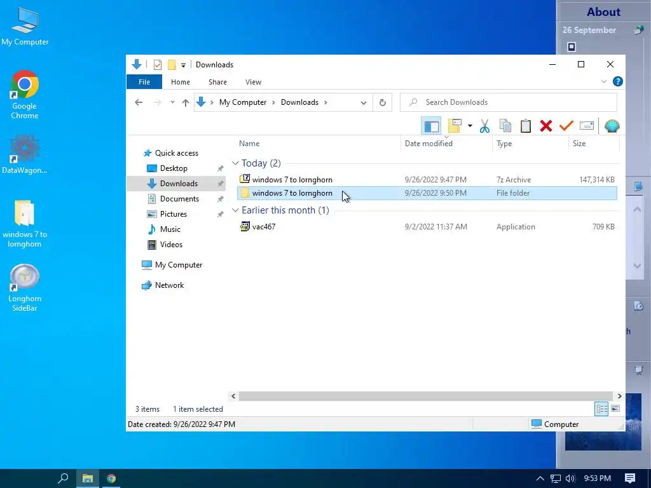The height and width of the screenshot is (488, 651).
Task: Open the Classic Shell seashell settings icon
Action: point(612,126)
